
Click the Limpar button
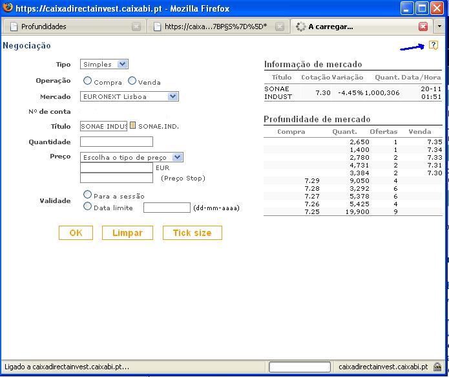pos(127,233)
